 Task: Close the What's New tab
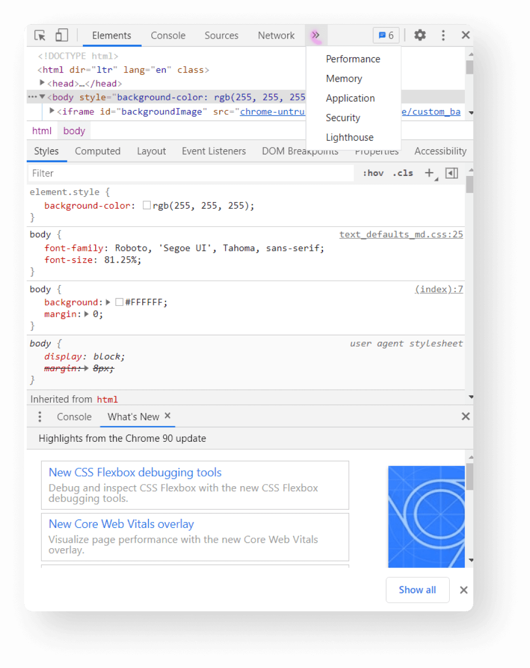pyautogui.click(x=167, y=416)
